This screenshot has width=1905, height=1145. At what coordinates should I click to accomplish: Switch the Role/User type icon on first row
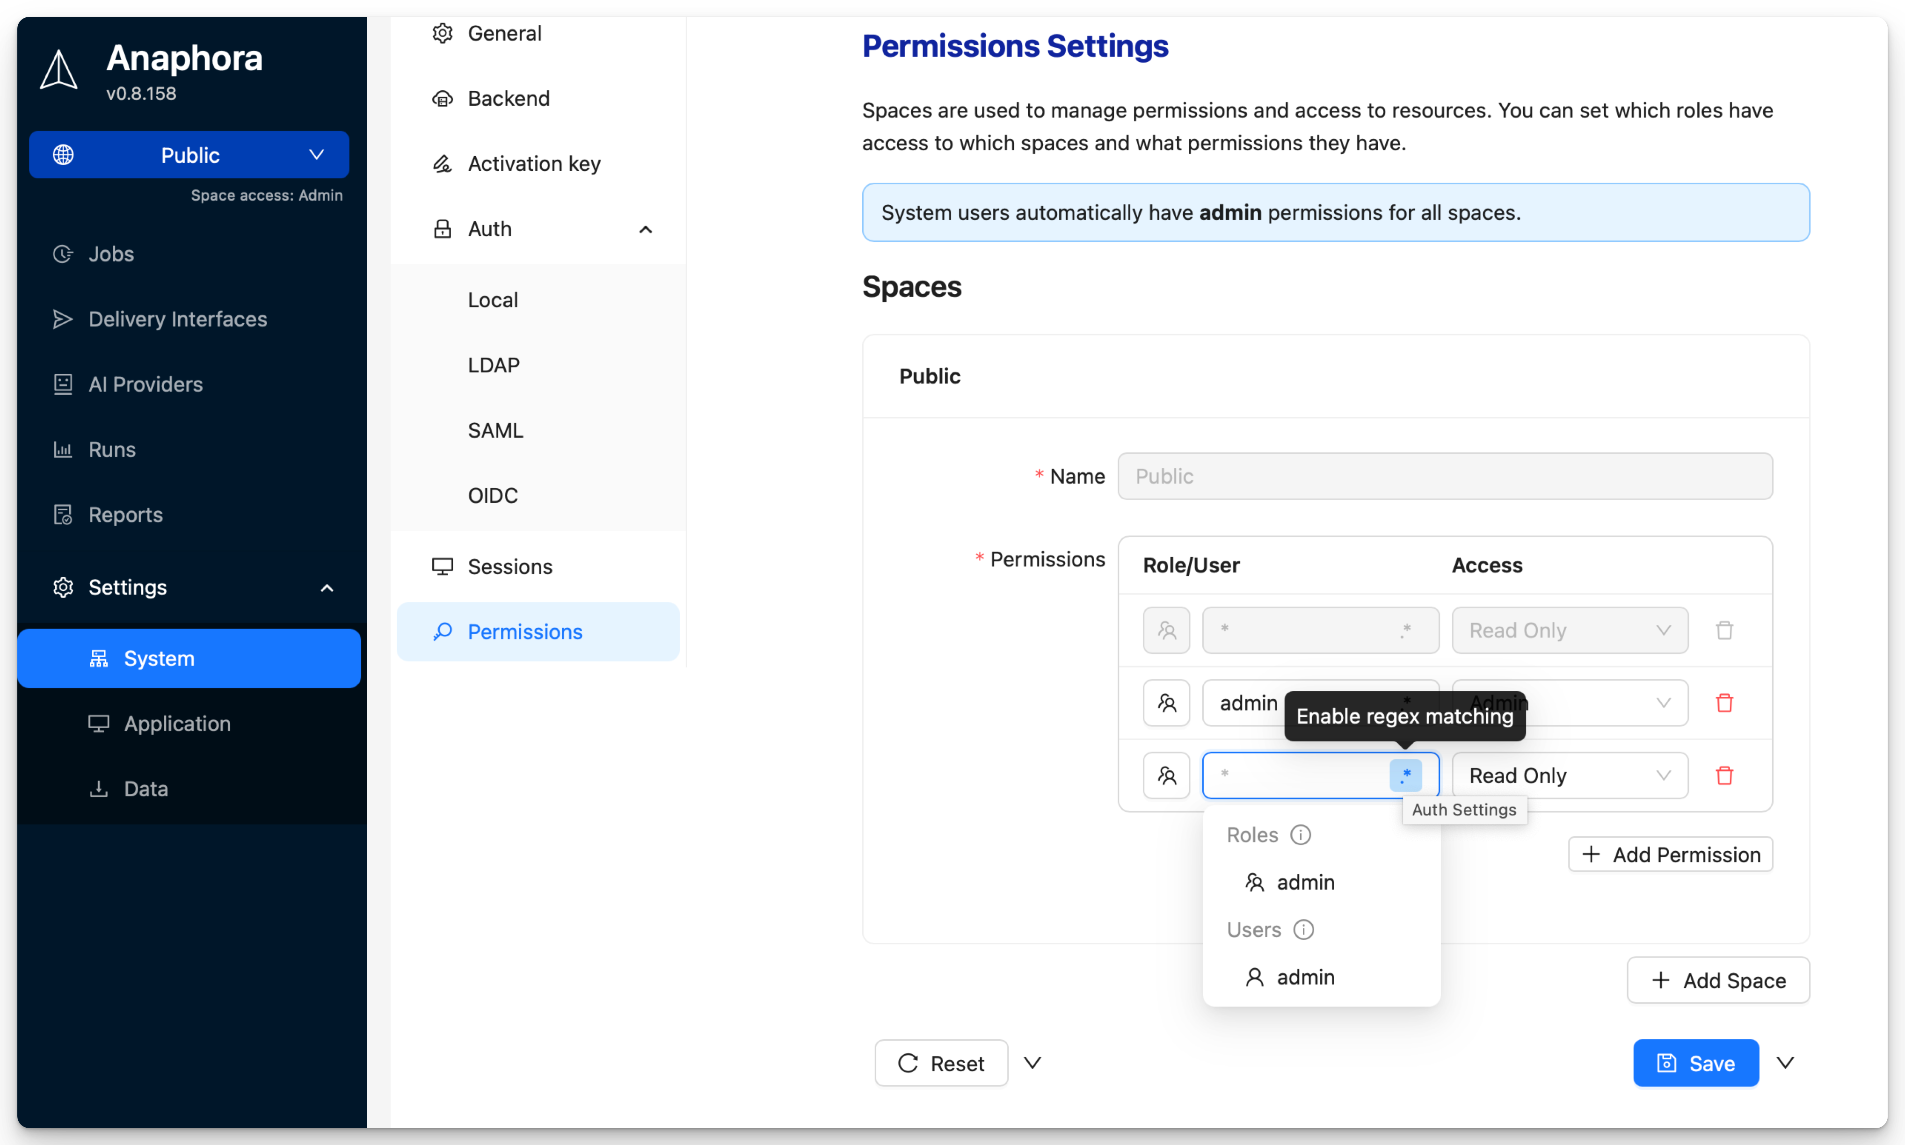1166,630
